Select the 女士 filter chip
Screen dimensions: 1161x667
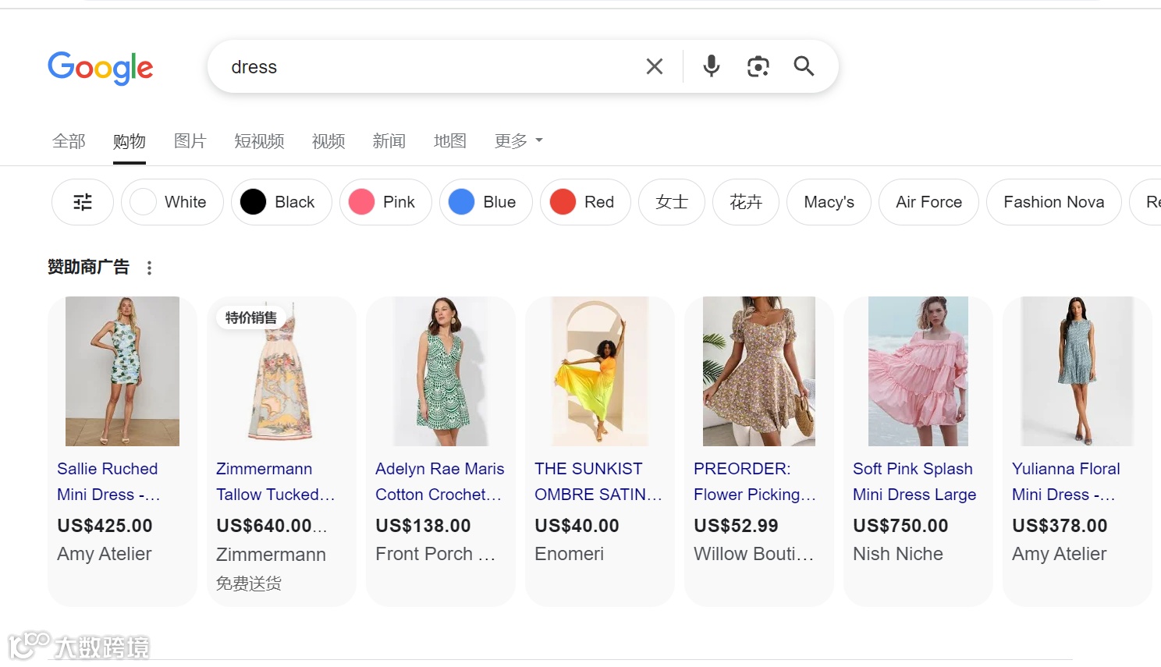672,202
